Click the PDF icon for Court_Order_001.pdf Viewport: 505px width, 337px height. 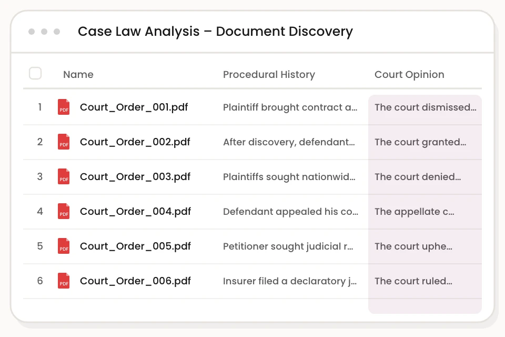click(x=64, y=107)
